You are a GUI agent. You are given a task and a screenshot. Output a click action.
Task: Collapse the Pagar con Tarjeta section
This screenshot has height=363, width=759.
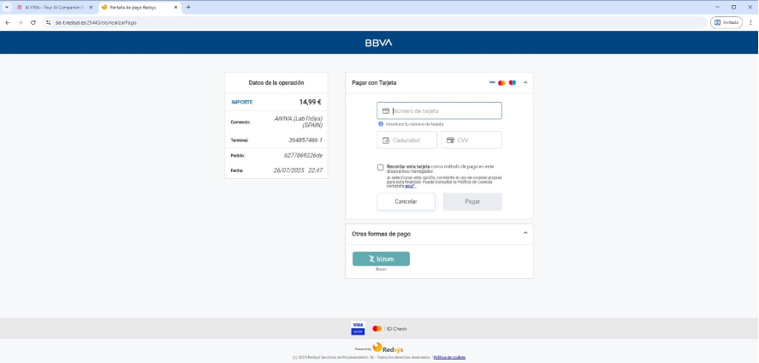tap(525, 83)
